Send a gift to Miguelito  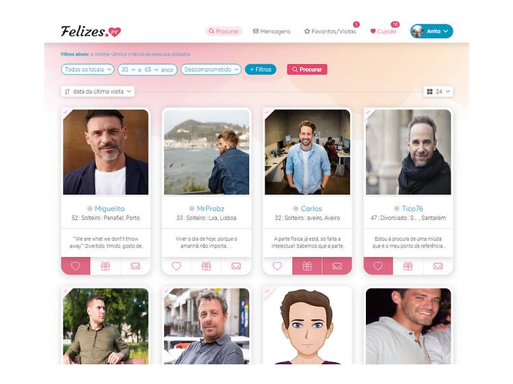click(105, 266)
